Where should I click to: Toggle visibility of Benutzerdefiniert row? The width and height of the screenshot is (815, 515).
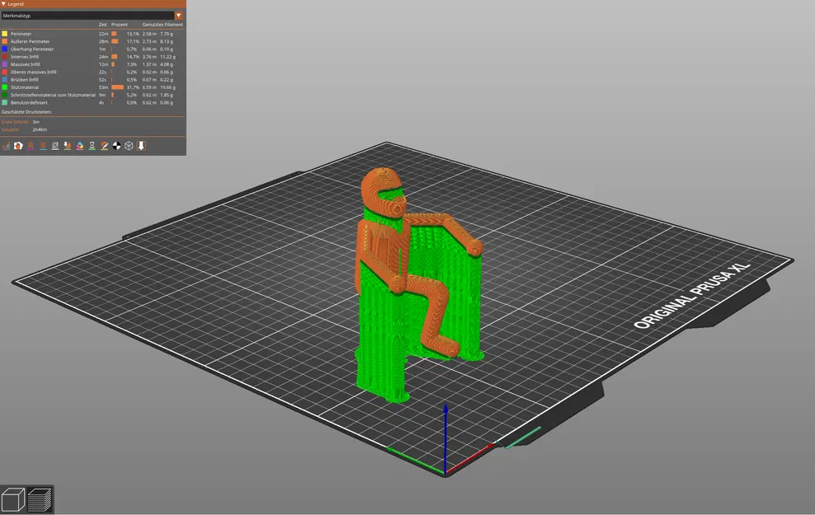coord(92,102)
